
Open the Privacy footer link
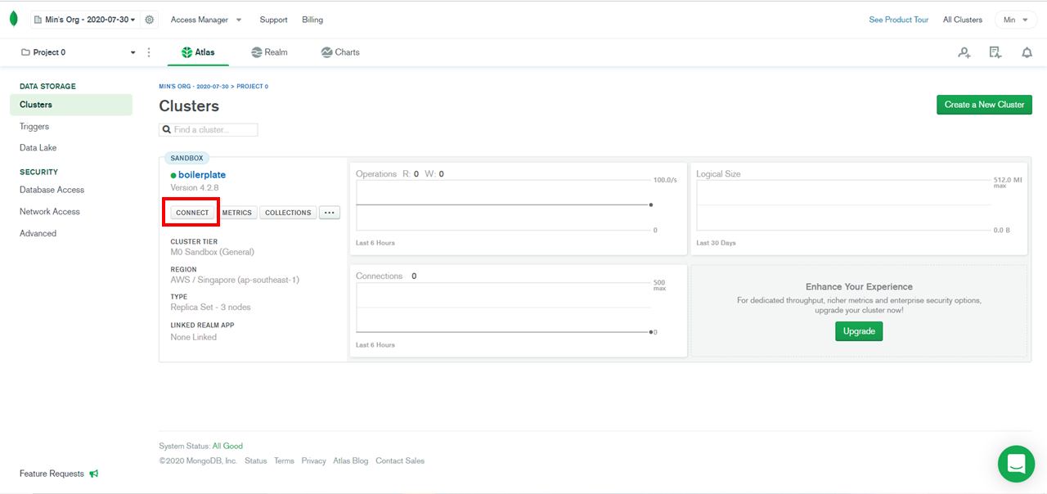click(x=313, y=461)
